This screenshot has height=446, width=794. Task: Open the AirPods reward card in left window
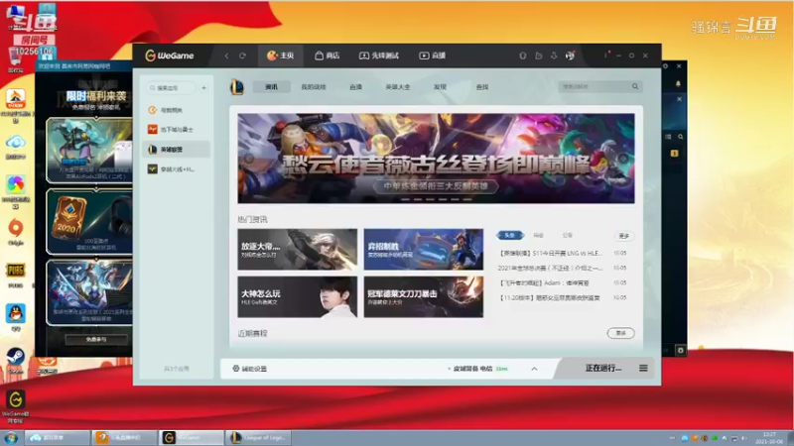(x=89, y=150)
